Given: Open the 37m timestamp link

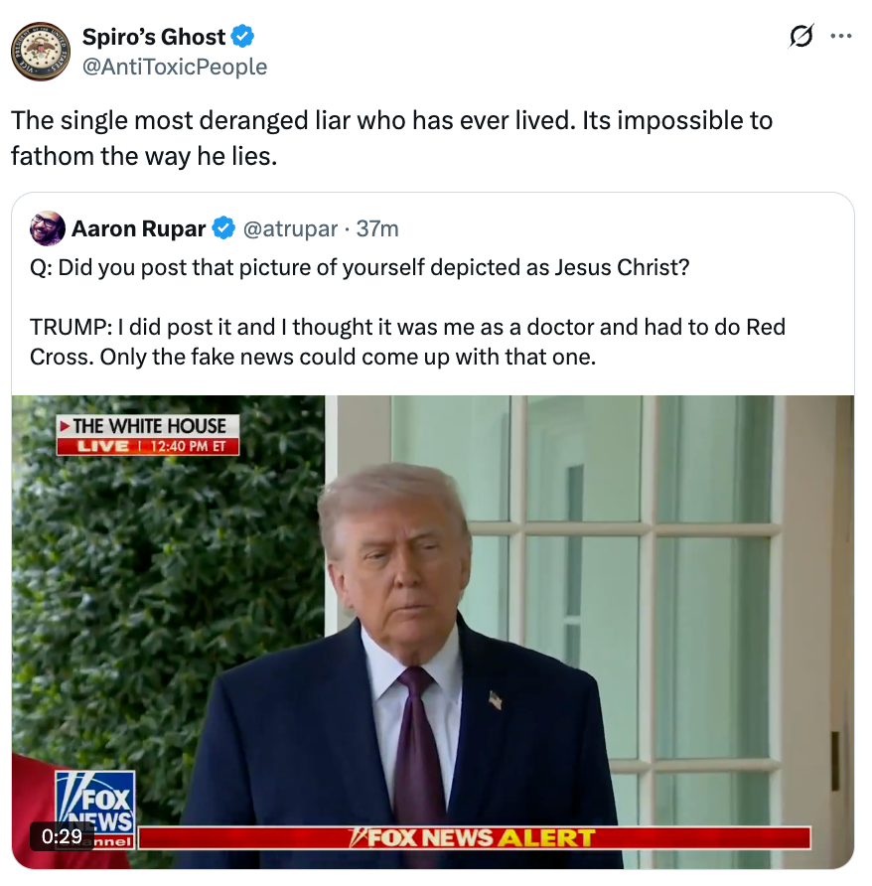Looking at the screenshot, I should [x=377, y=228].
